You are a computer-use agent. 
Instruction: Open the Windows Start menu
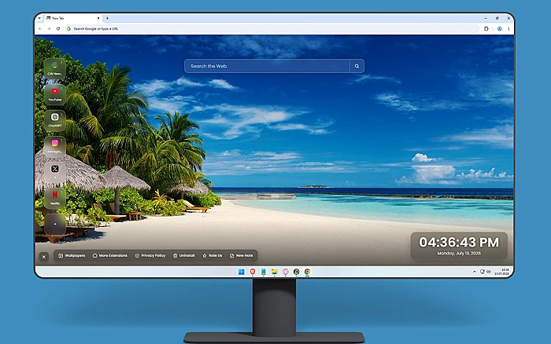click(242, 272)
